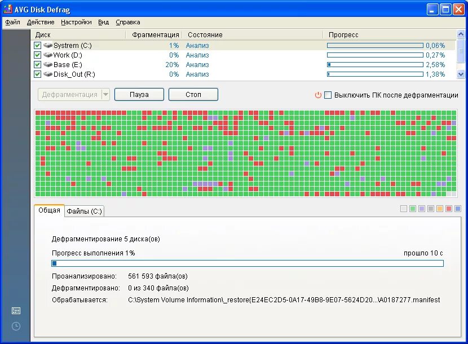The image size is (468, 344).
Task: Click the disk list scrollbar up arrow
Action: pos(461,34)
